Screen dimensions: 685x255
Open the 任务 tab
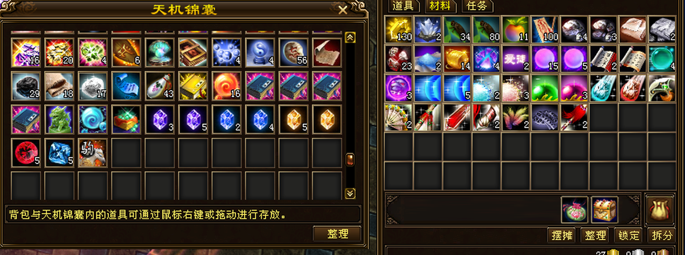[x=477, y=6]
